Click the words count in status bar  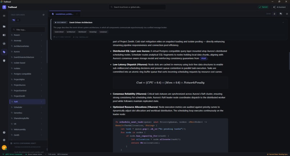[x=51, y=154]
